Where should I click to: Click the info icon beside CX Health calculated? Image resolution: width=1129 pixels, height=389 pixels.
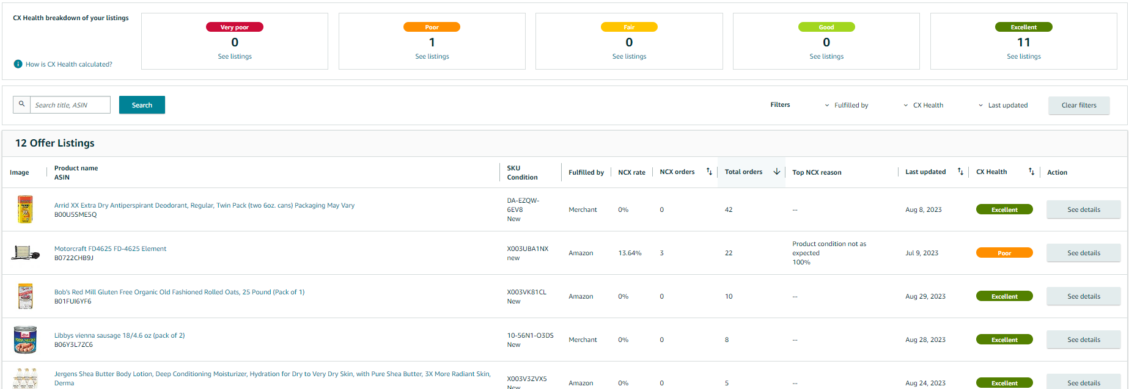pyautogui.click(x=18, y=64)
